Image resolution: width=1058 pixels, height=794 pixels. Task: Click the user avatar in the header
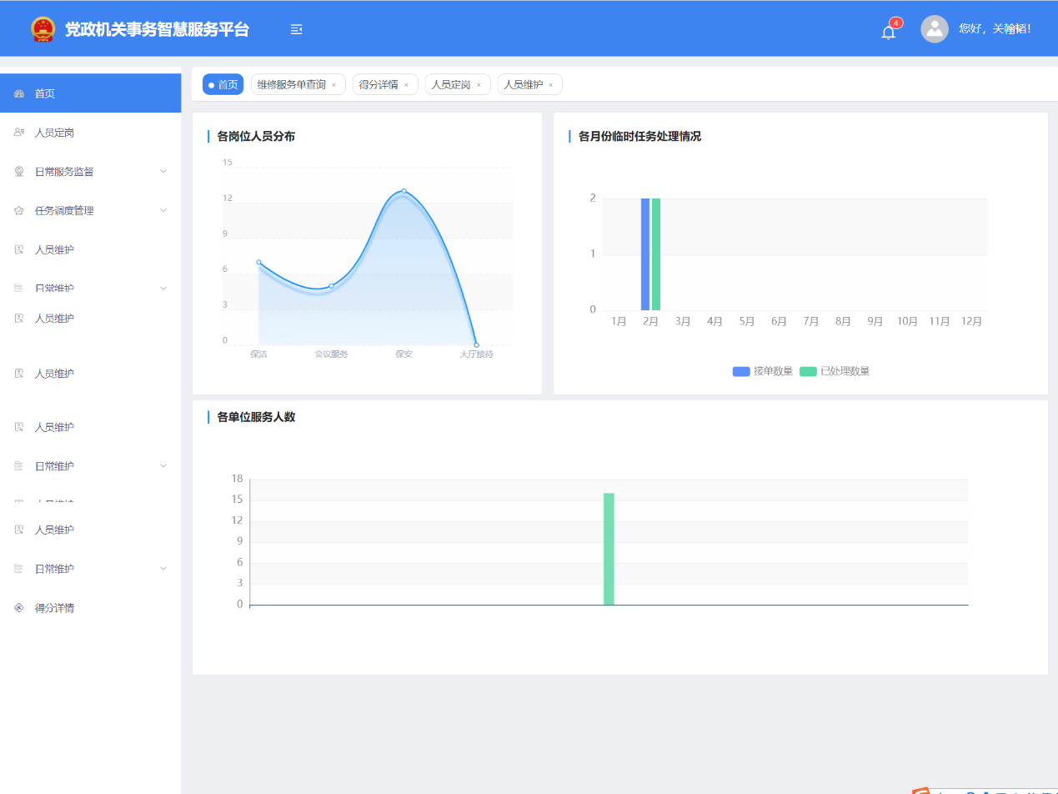click(934, 29)
